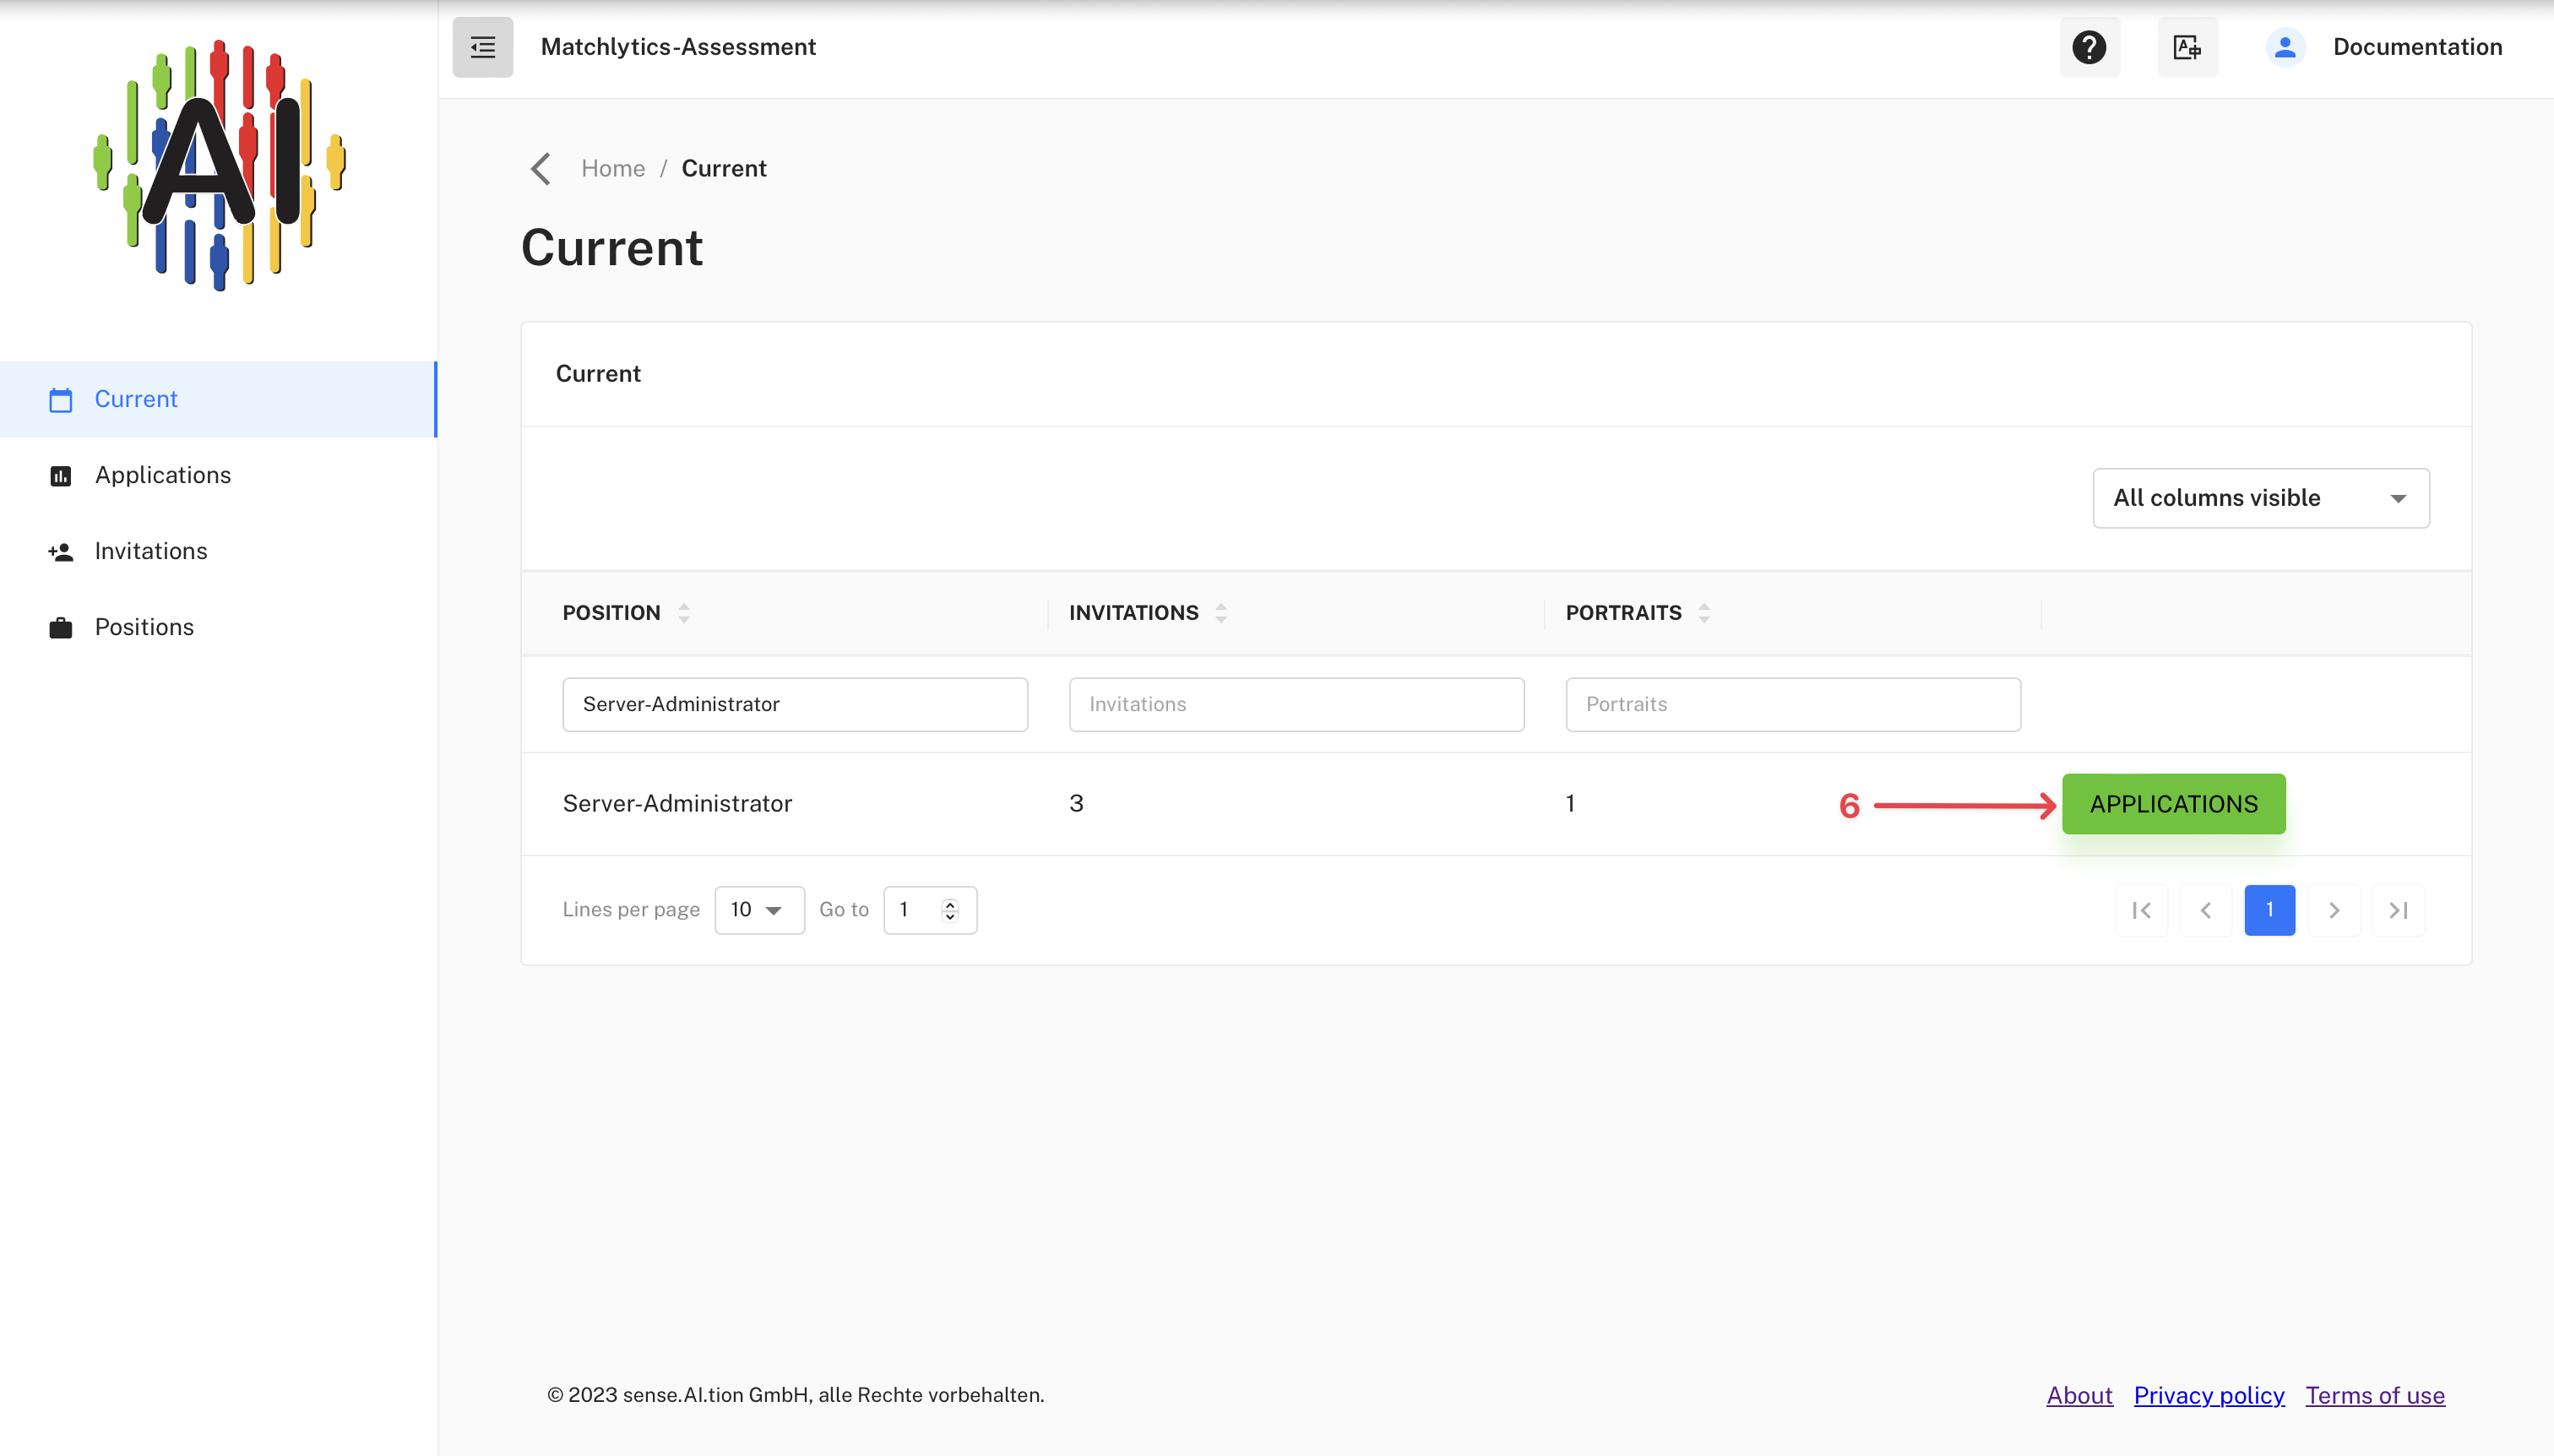Viewport: 2554px width, 1456px height.
Task: Open the Privacy policy footer link
Action: point(2209,1395)
